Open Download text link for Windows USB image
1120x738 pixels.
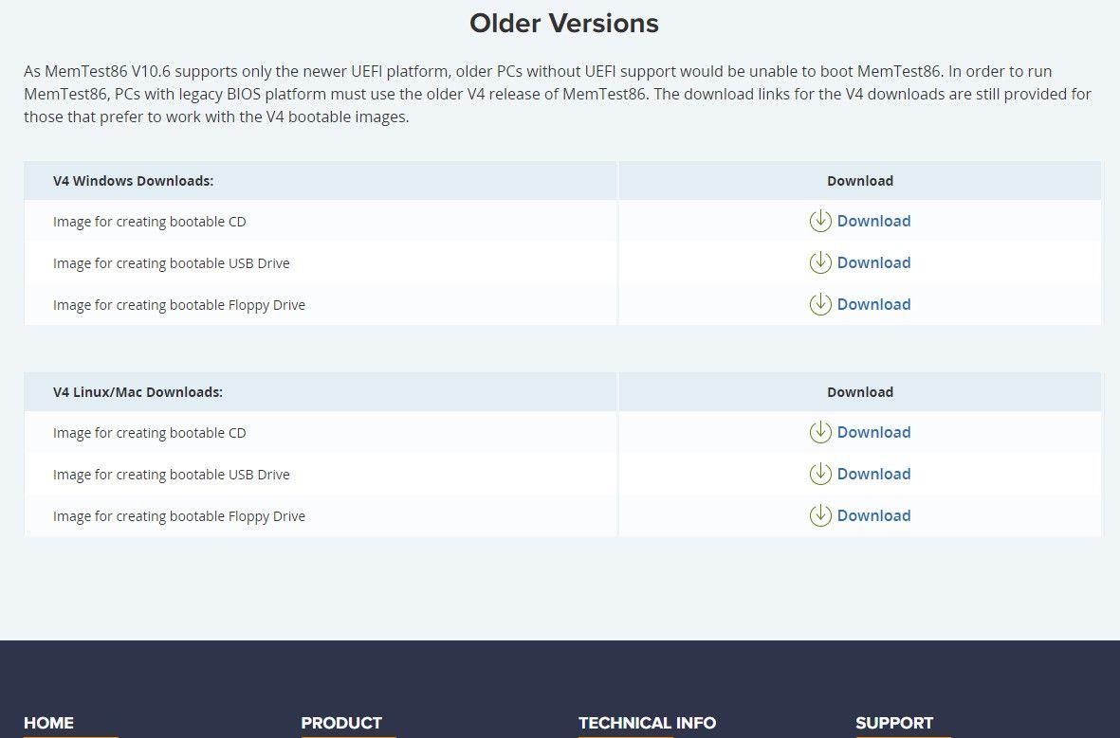(x=873, y=262)
